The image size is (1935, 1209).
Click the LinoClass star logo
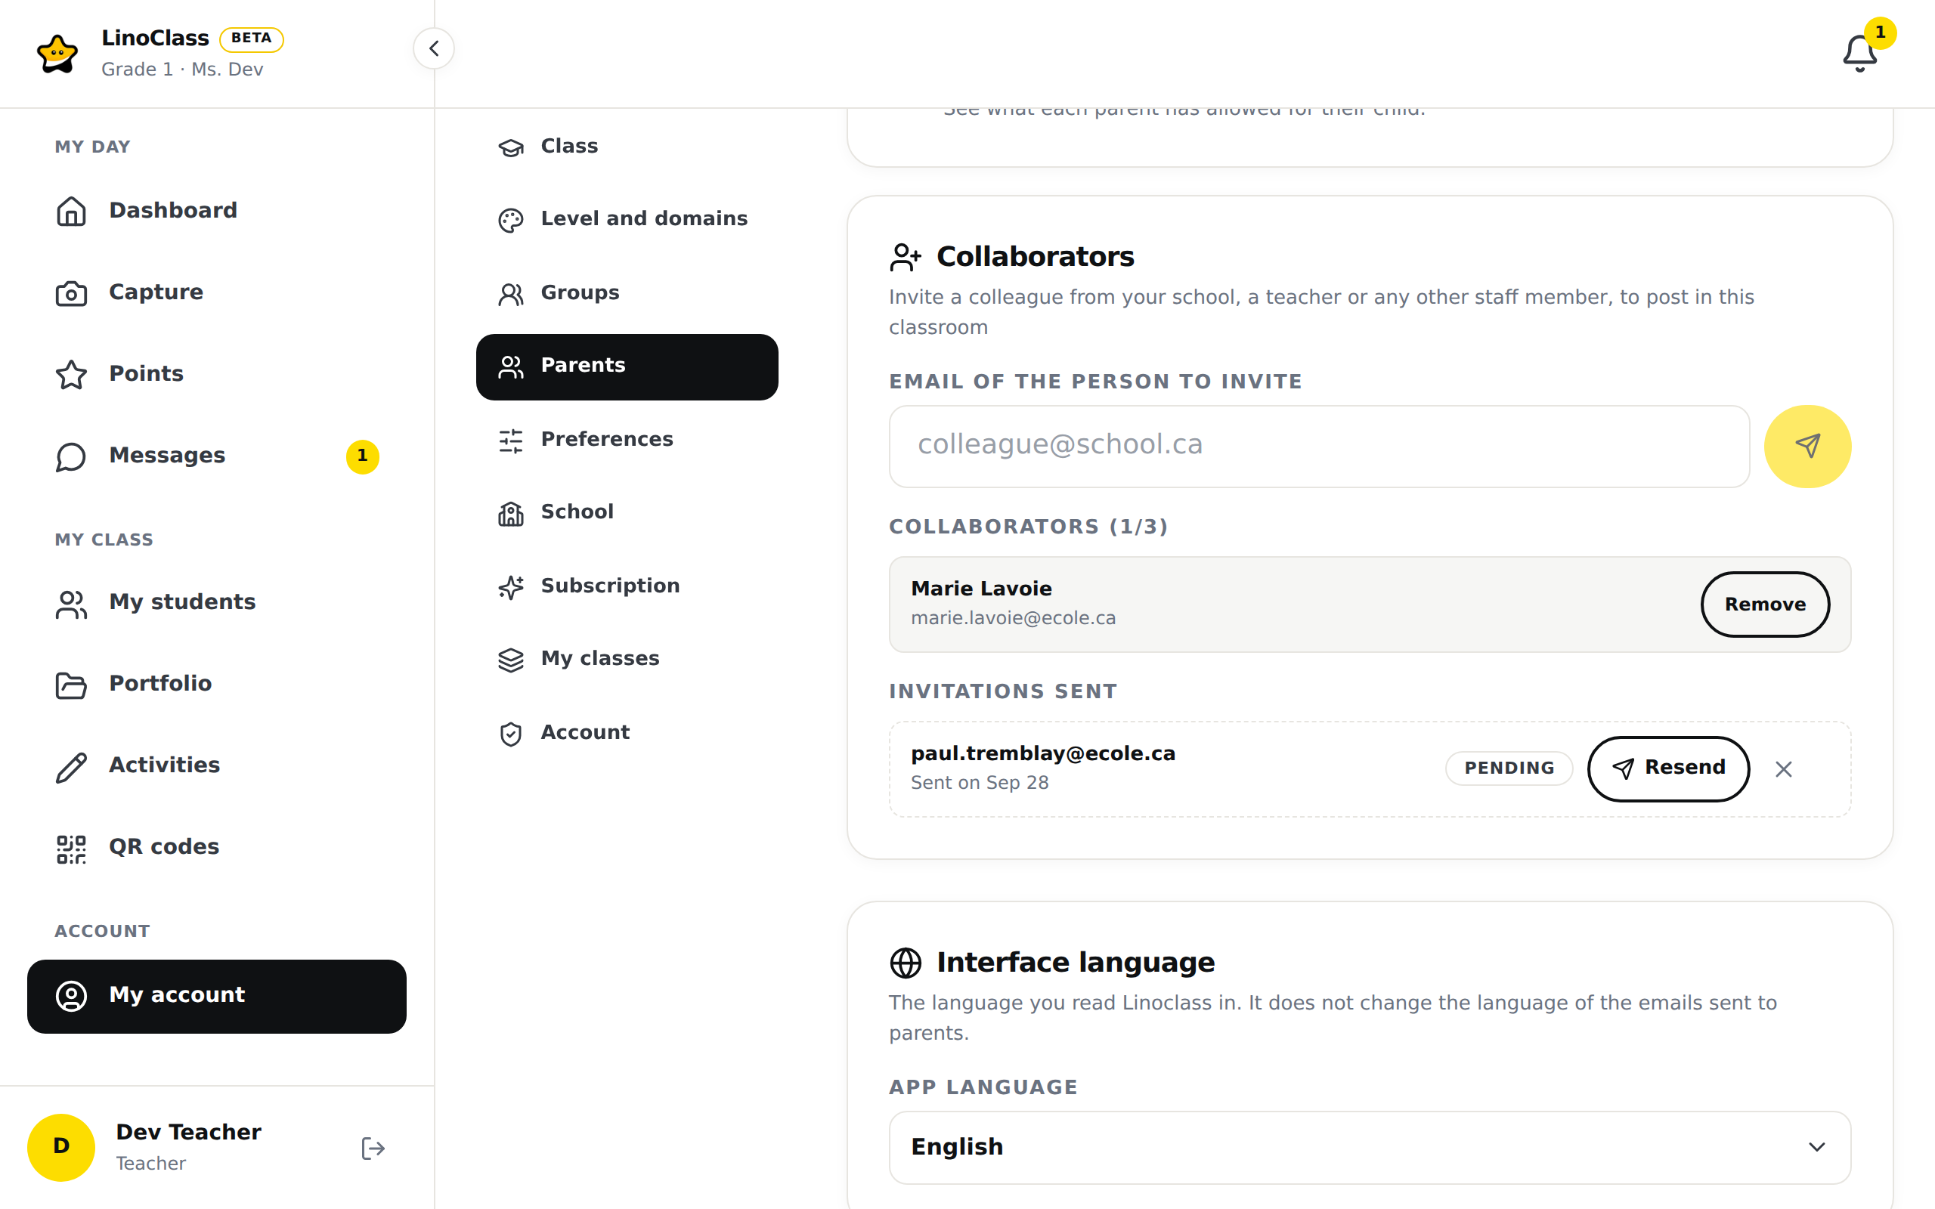point(57,54)
